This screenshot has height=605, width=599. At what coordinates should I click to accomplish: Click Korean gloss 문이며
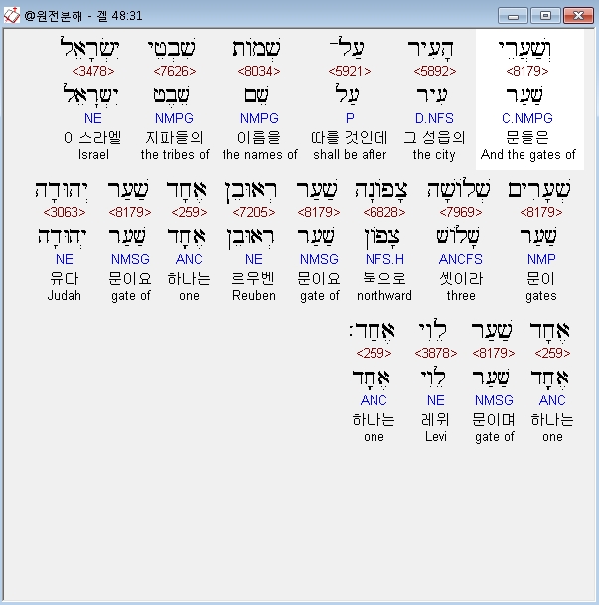(494, 420)
